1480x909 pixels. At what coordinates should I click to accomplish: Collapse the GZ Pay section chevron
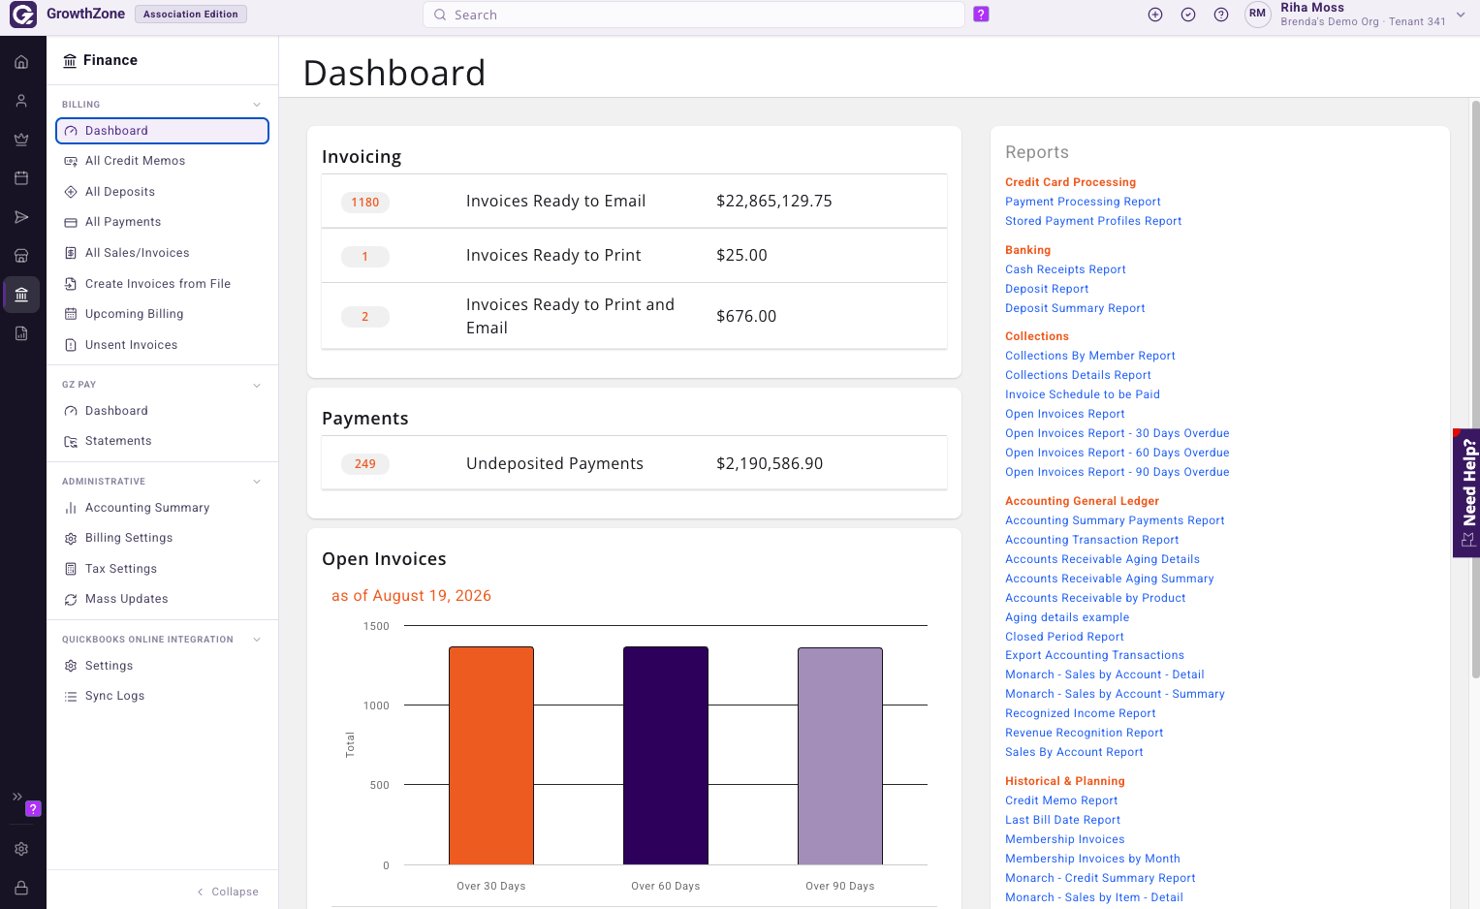point(257,385)
